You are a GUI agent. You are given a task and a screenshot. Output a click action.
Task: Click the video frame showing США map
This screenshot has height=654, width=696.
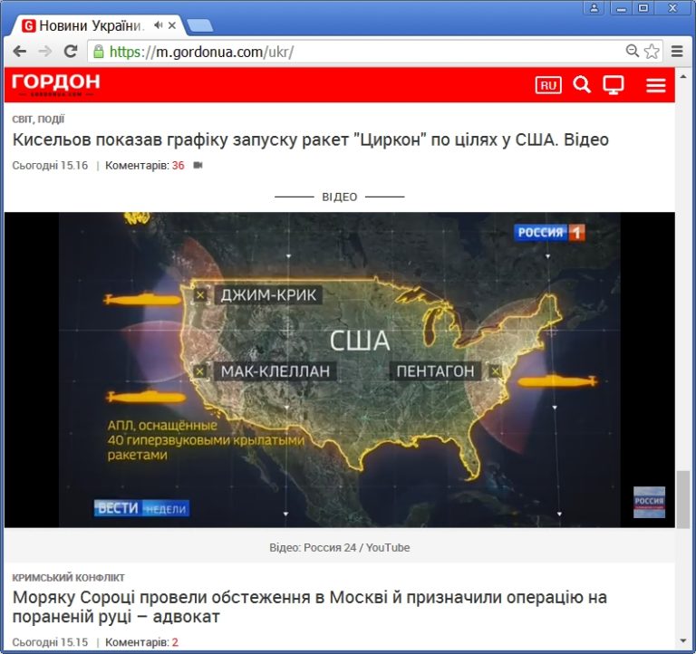click(339, 370)
